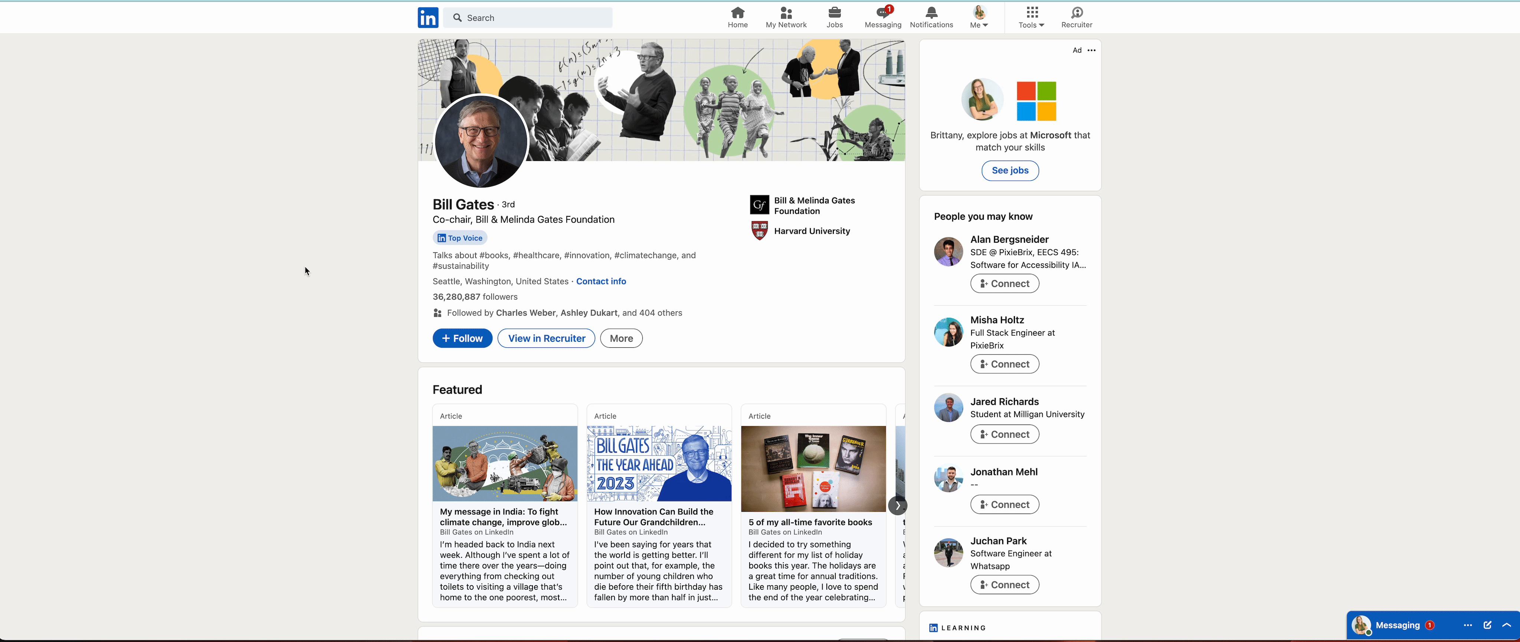Open the Harvard University crest link
This screenshot has width=1520, height=642.
pyautogui.click(x=759, y=231)
